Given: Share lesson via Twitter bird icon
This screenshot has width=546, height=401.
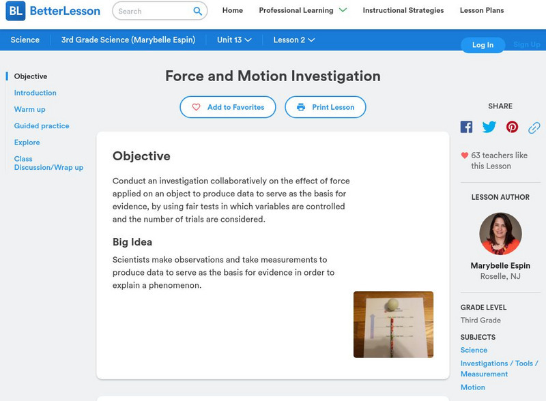Looking at the screenshot, I should (x=489, y=127).
